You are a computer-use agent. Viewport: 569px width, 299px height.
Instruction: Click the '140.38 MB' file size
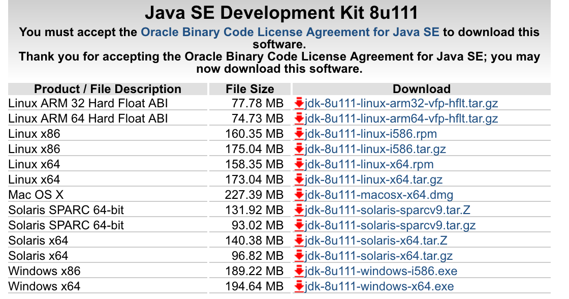pyautogui.click(x=255, y=241)
